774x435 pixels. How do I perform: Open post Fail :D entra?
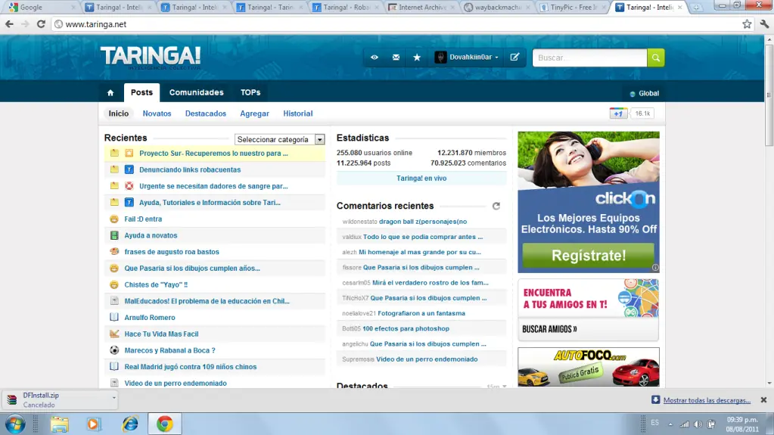tap(143, 219)
